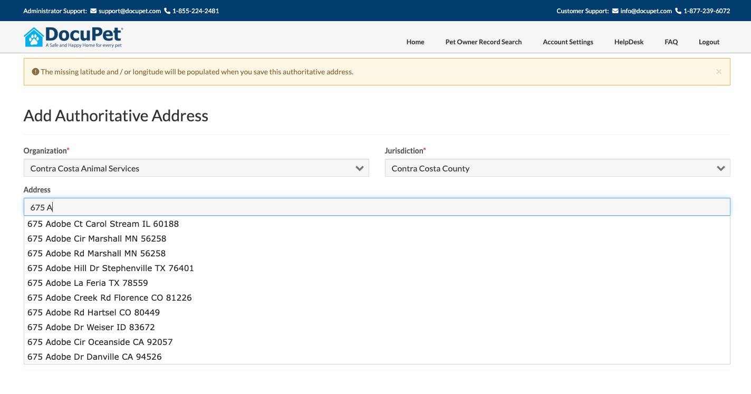The image size is (751, 394).
Task: Log out of DocuPet
Action: [709, 42]
